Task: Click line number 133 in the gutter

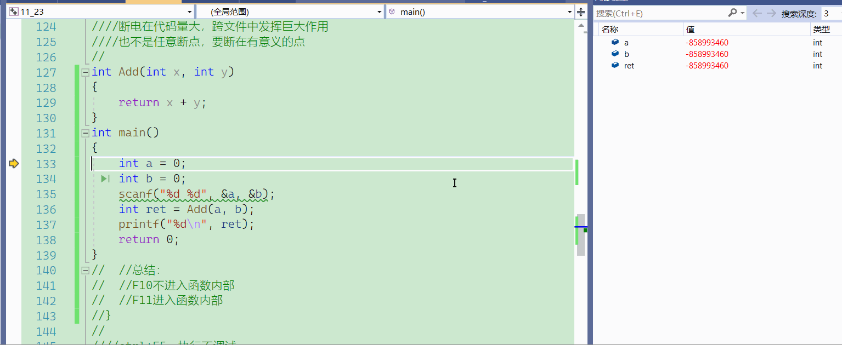Action: (x=46, y=164)
